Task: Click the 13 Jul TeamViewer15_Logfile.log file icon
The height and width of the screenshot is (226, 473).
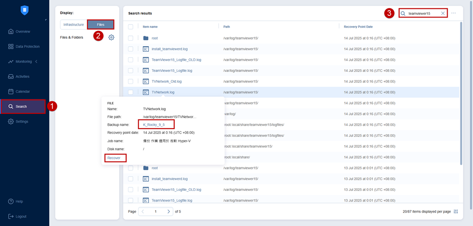Action: pos(146,200)
